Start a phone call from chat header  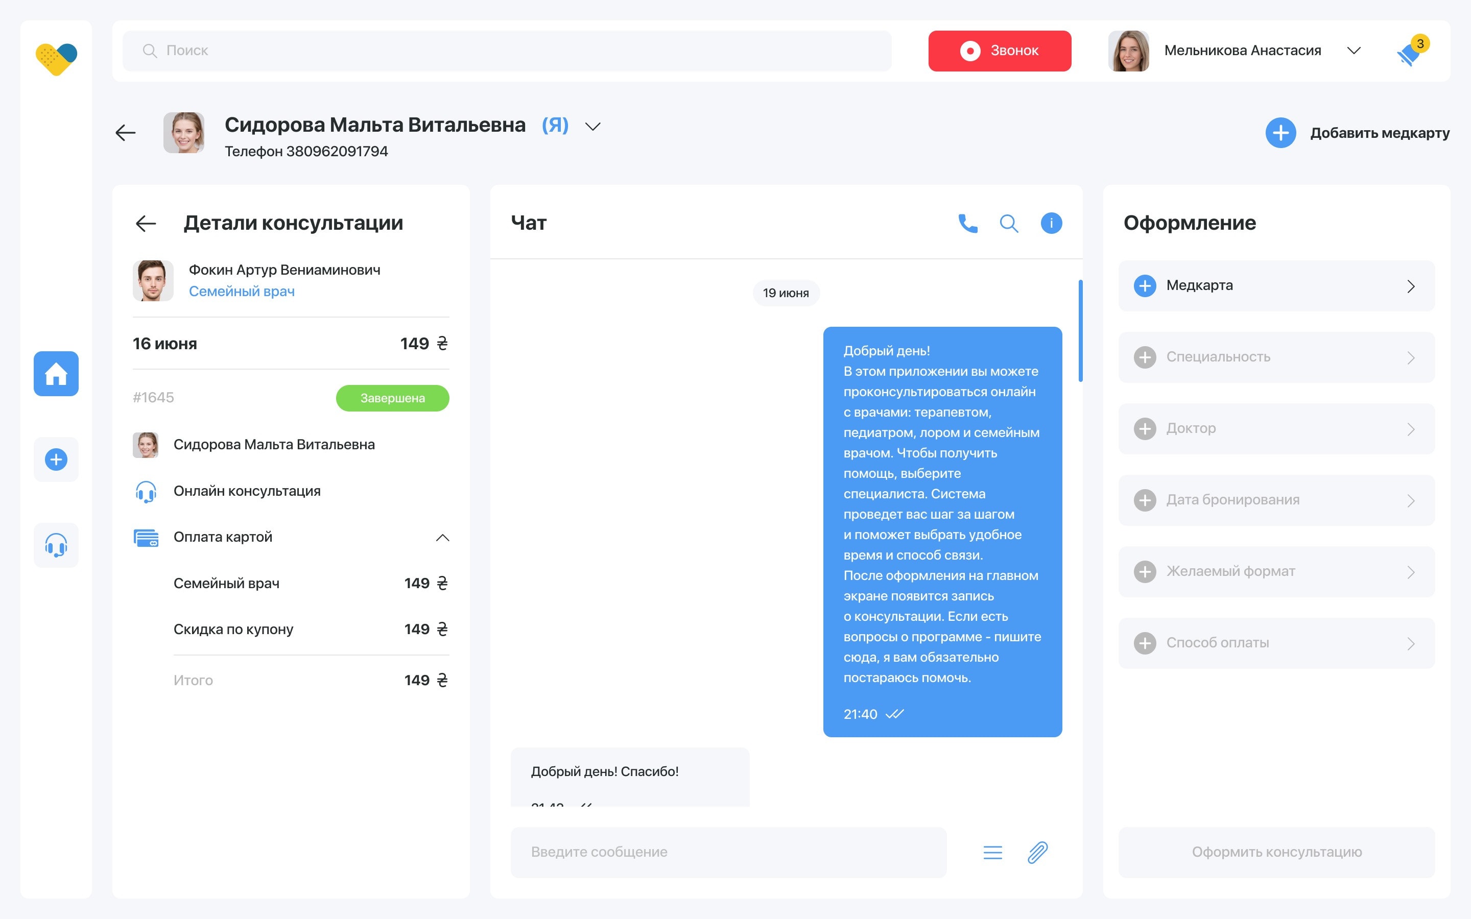pyautogui.click(x=968, y=223)
